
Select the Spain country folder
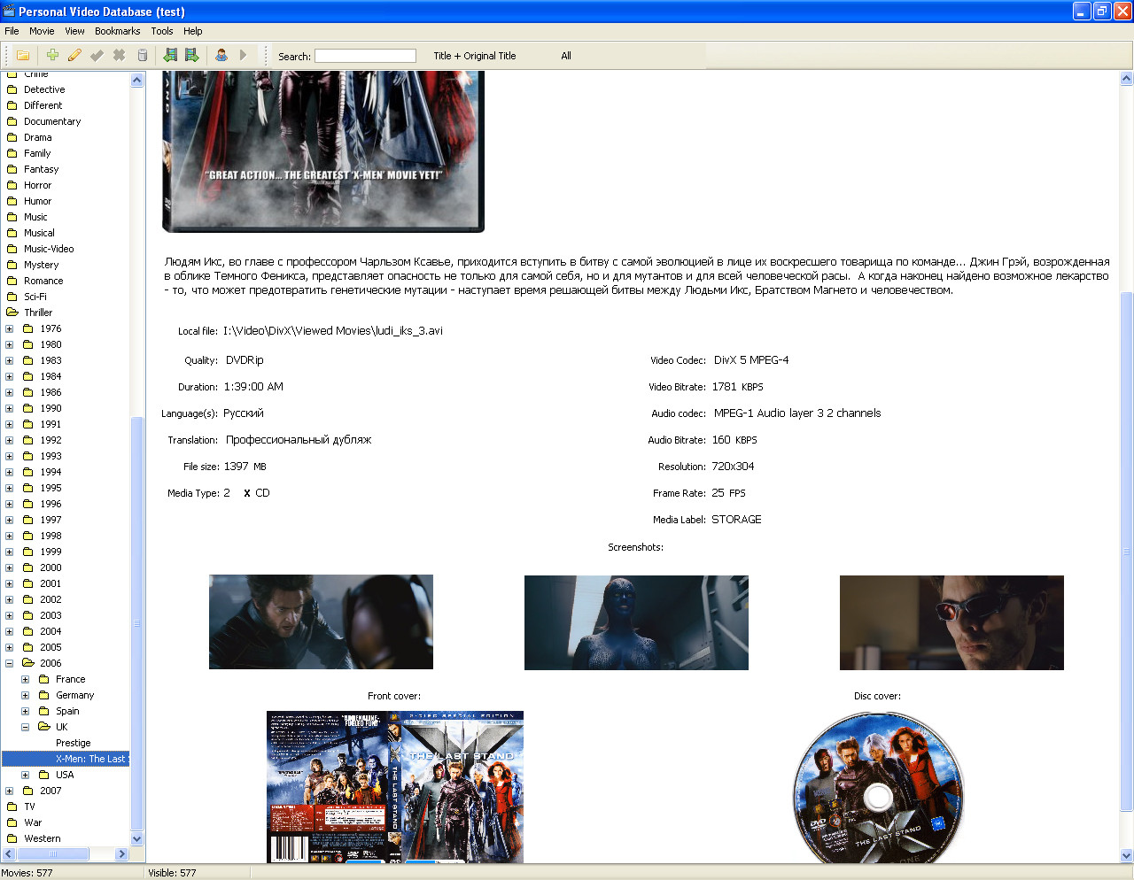point(67,711)
